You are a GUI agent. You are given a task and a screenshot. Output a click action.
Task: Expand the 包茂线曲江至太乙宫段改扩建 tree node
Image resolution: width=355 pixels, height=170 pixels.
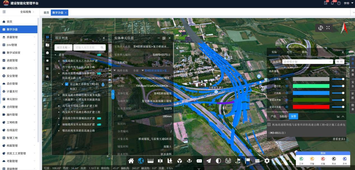(59, 61)
